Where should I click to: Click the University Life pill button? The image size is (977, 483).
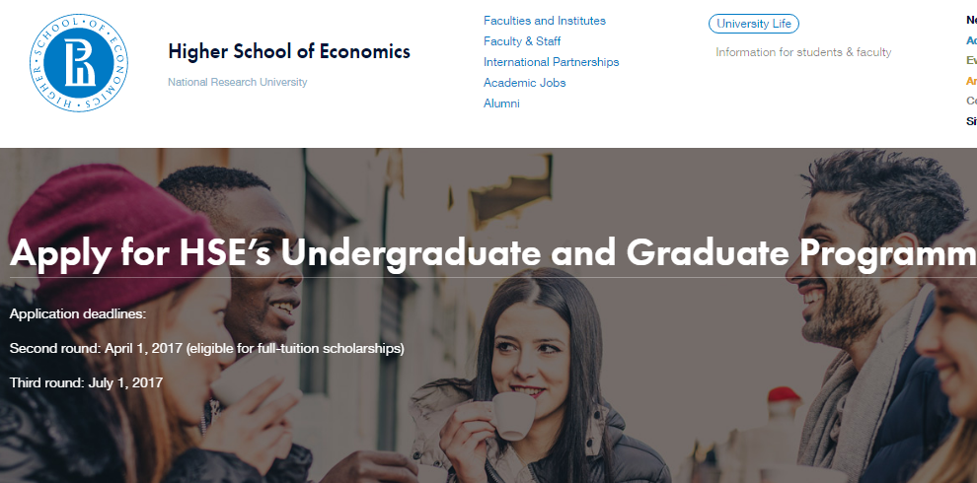click(754, 24)
